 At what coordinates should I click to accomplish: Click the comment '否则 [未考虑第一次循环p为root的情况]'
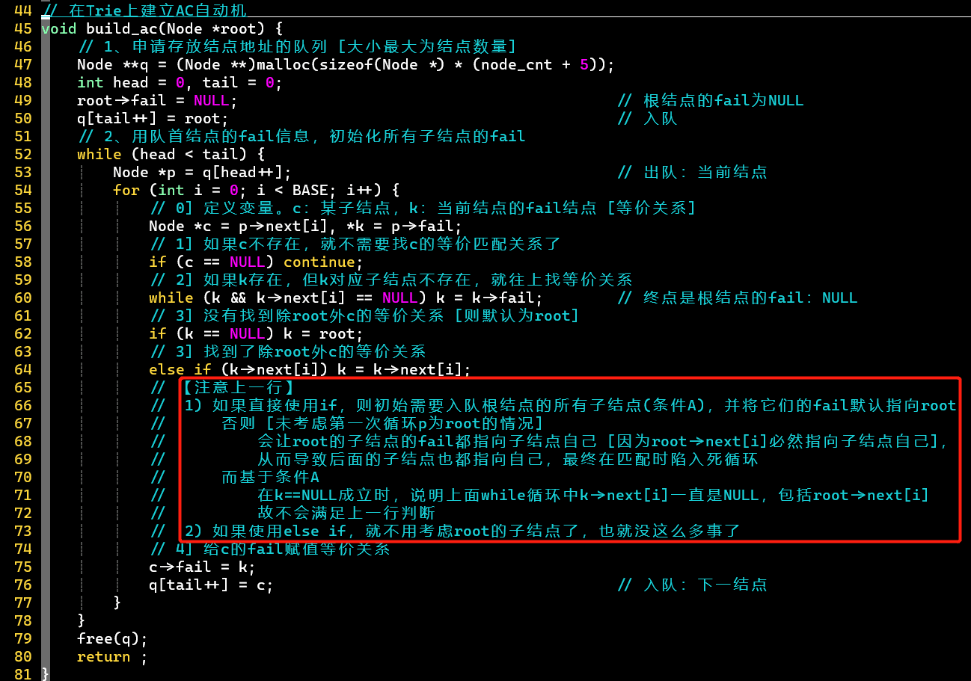pos(382,423)
